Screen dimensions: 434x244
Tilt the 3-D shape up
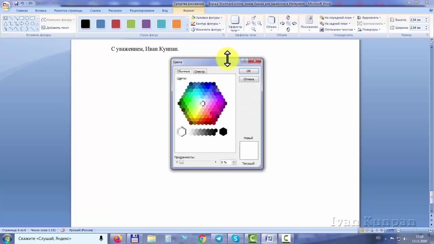point(288,18)
